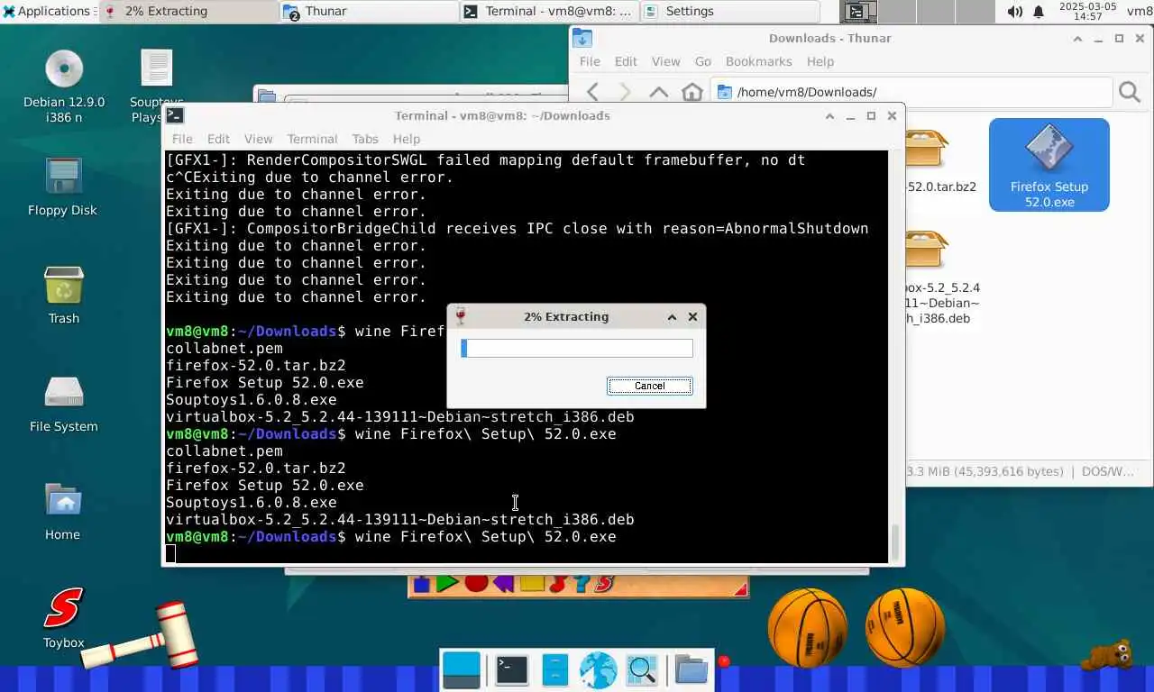Click the vm8 user label in panel
This screenshot has width=1154, height=692.
click(1139, 12)
